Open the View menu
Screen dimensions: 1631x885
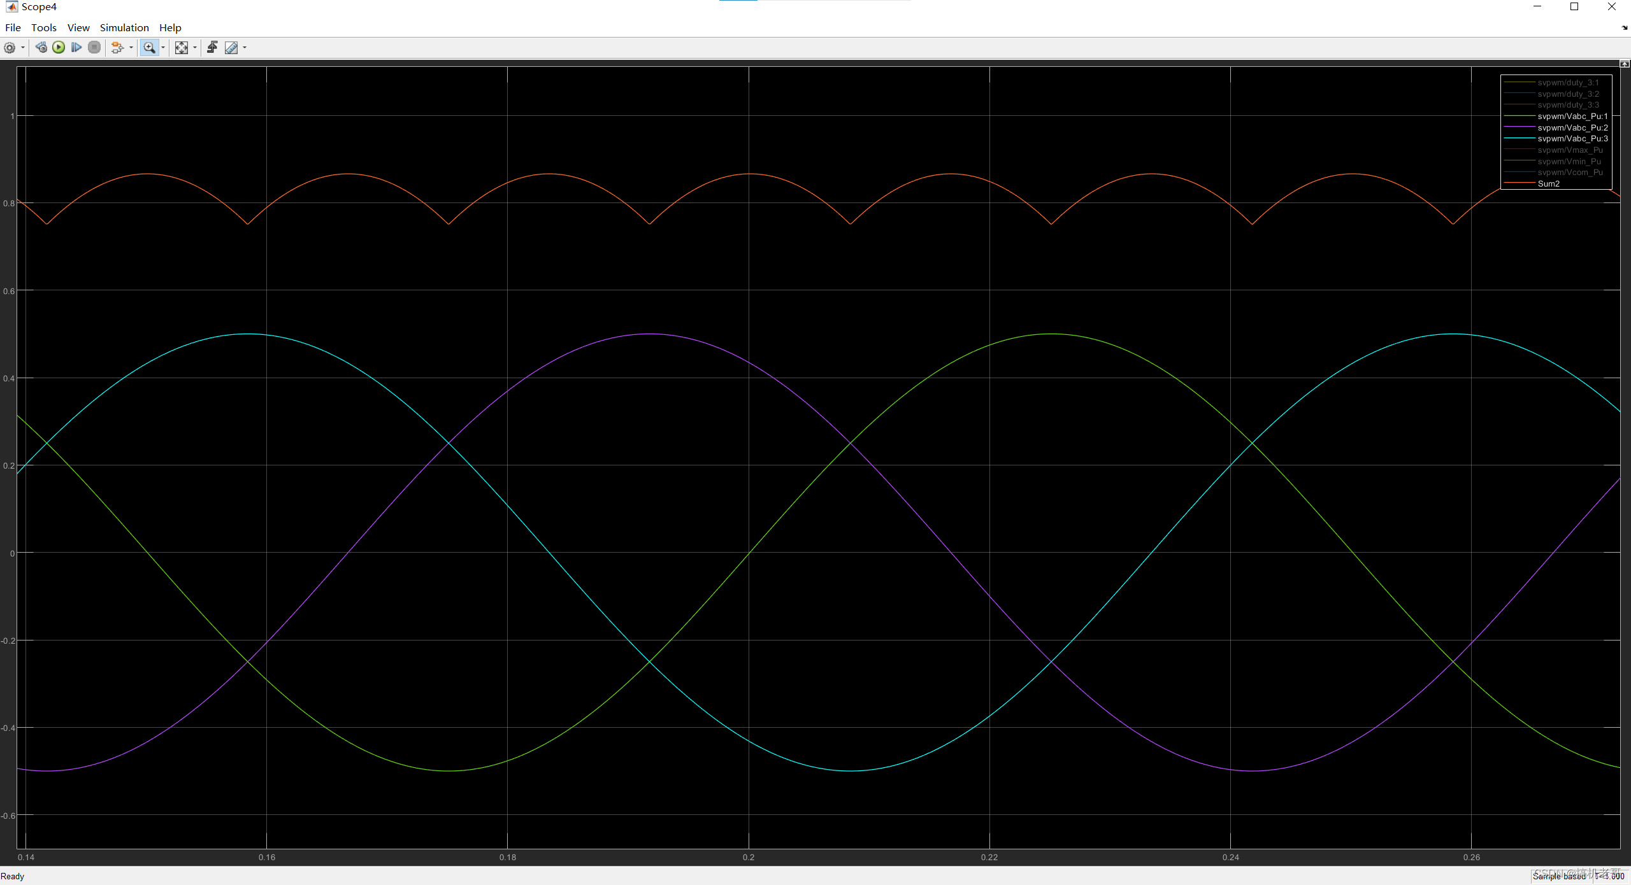tap(78, 27)
